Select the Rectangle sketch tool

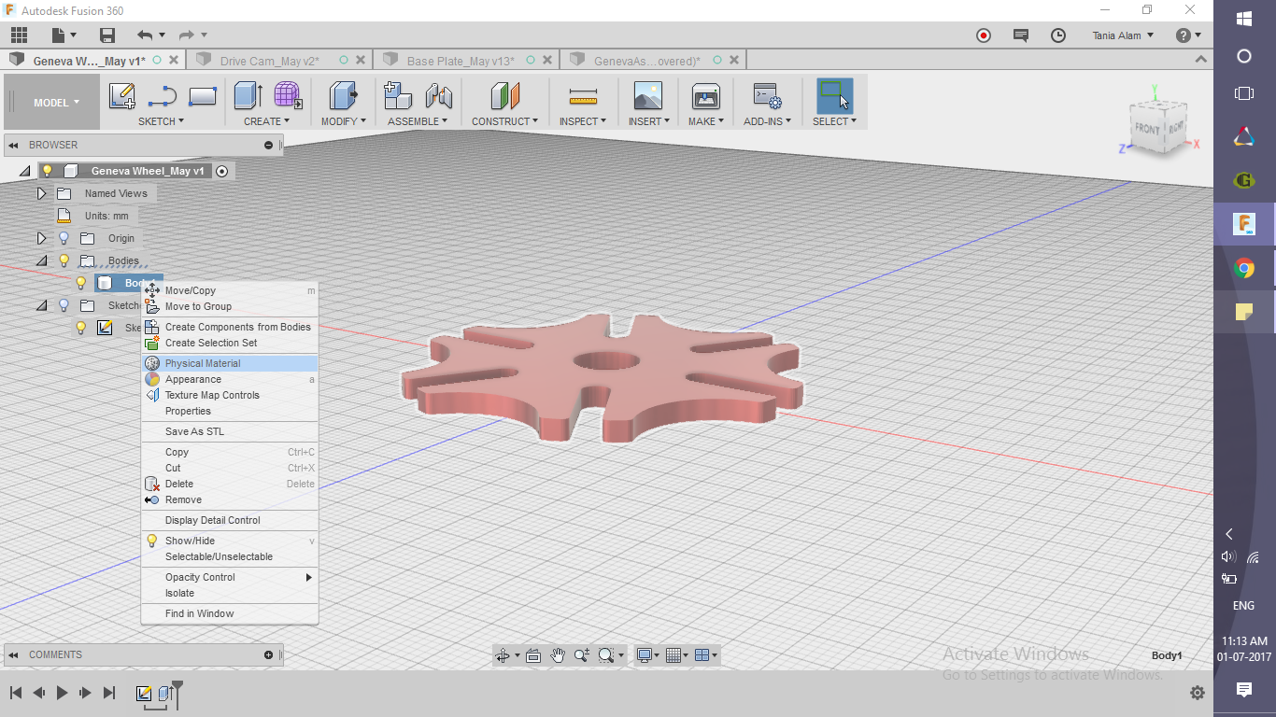pyautogui.click(x=203, y=96)
